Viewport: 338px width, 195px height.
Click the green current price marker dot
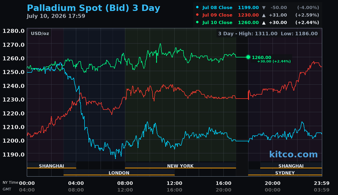tap(248, 57)
